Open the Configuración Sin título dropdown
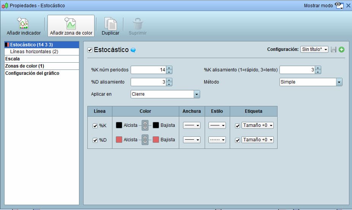 click(314, 49)
